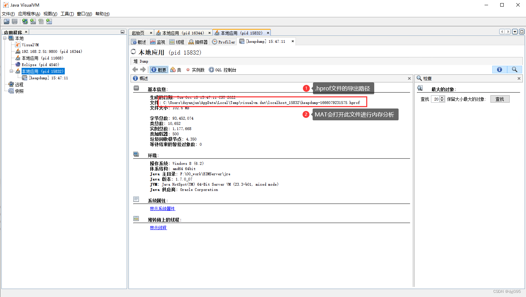Adjust the object count spinner arrows

click(x=442, y=99)
